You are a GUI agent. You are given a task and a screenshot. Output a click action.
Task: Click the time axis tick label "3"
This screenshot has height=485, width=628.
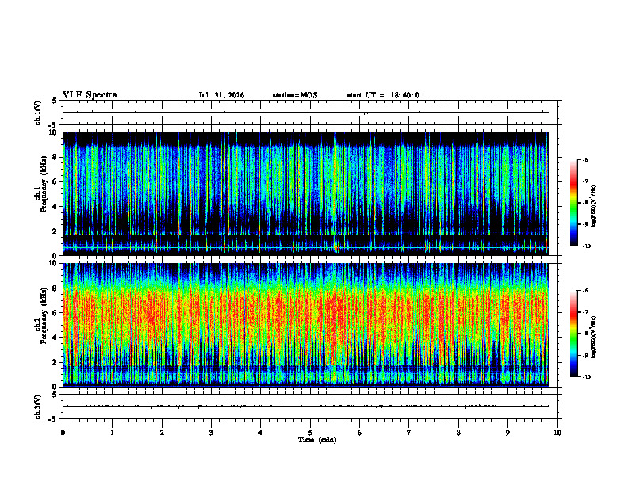pyautogui.click(x=212, y=433)
